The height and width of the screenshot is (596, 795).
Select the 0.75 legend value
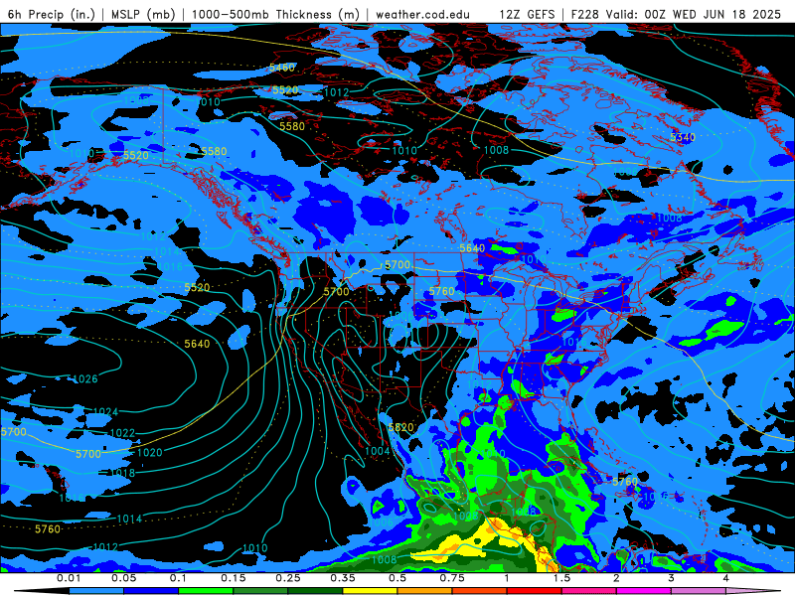click(x=452, y=578)
